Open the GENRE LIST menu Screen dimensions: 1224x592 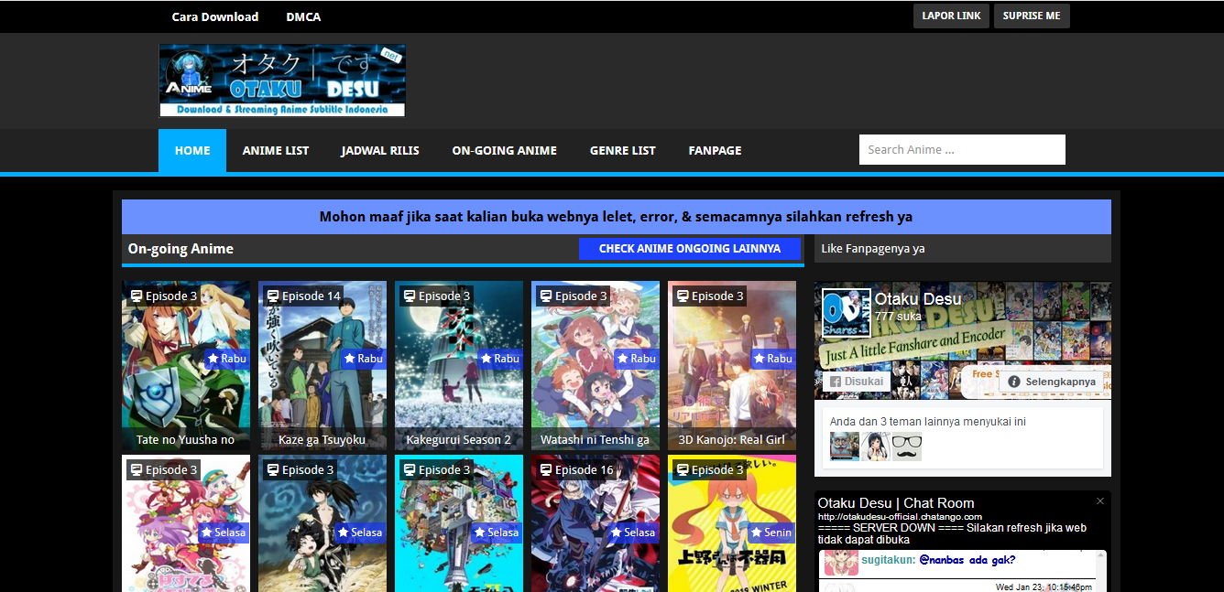click(x=623, y=150)
